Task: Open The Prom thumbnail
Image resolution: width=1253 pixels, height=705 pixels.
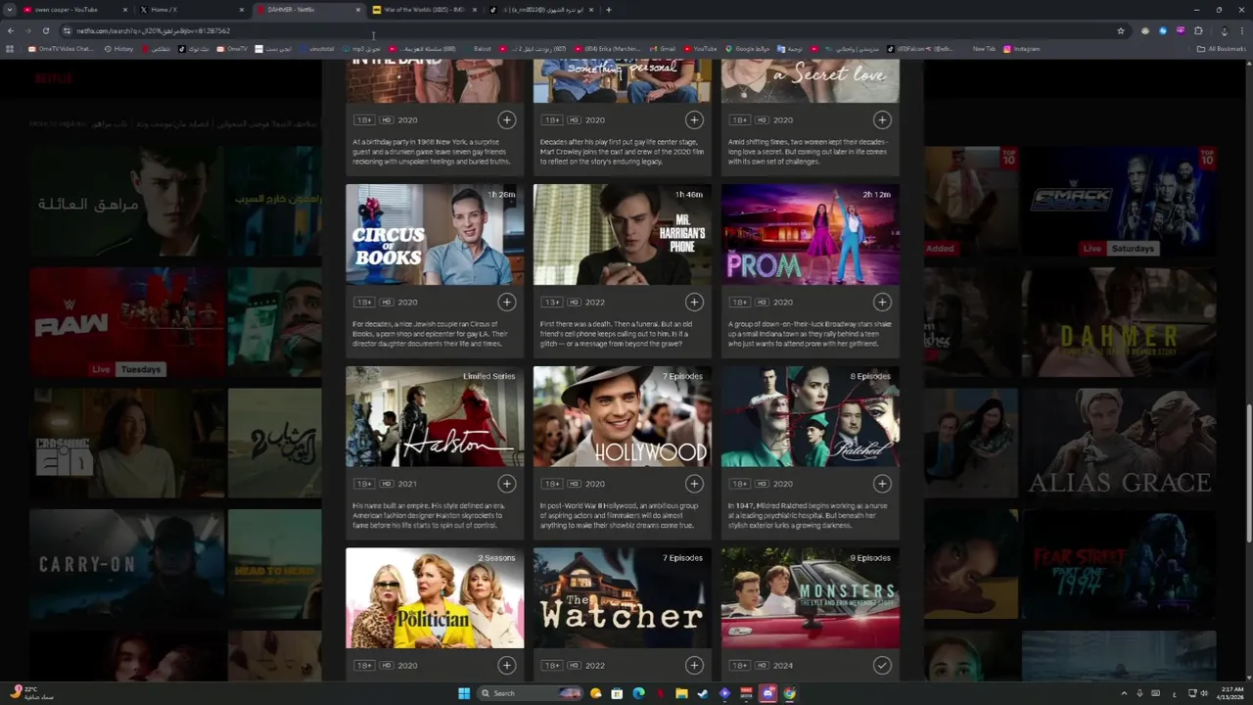Action: coord(811,235)
